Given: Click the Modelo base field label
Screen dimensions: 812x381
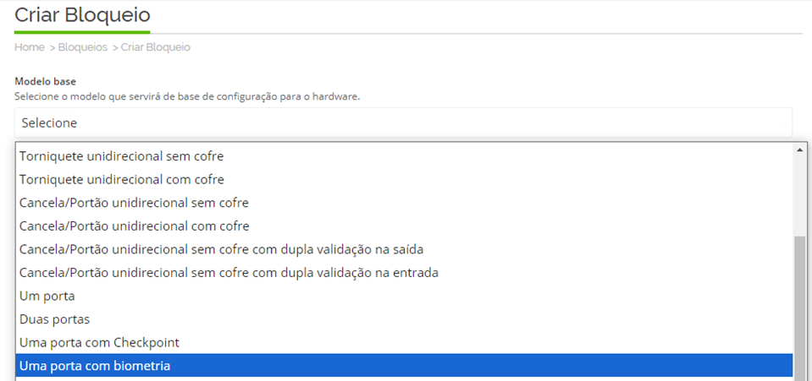Looking at the screenshot, I should point(45,82).
